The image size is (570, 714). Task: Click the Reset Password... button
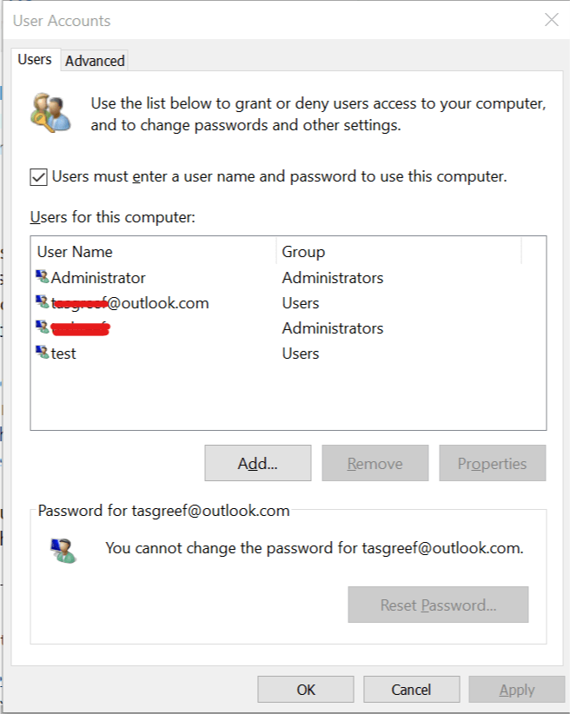click(x=438, y=605)
